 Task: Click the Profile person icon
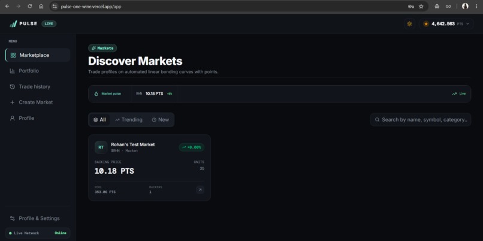click(x=13, y=118)
